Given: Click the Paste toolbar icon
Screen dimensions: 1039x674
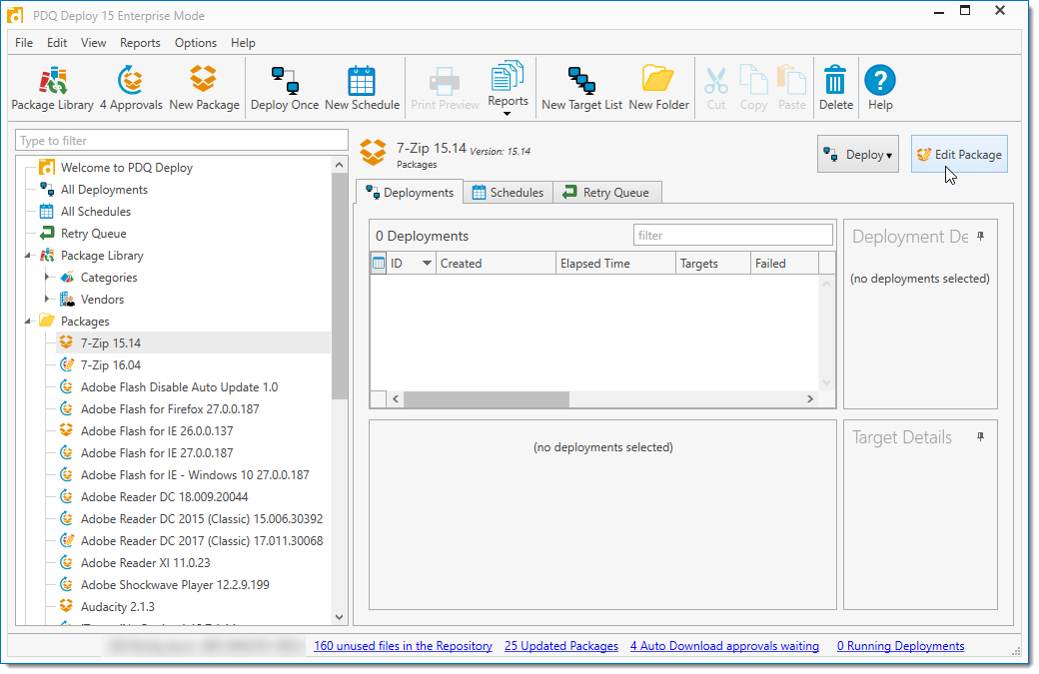Looking at the screenshot, I should [x=792, y=88].
